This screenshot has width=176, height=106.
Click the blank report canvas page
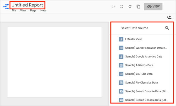(55, 62)
